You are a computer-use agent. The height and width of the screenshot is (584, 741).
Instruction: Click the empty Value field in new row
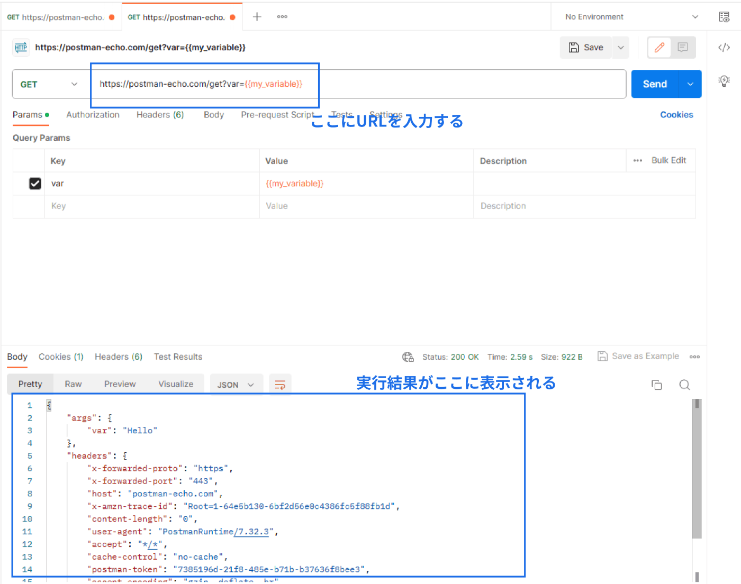366,206
